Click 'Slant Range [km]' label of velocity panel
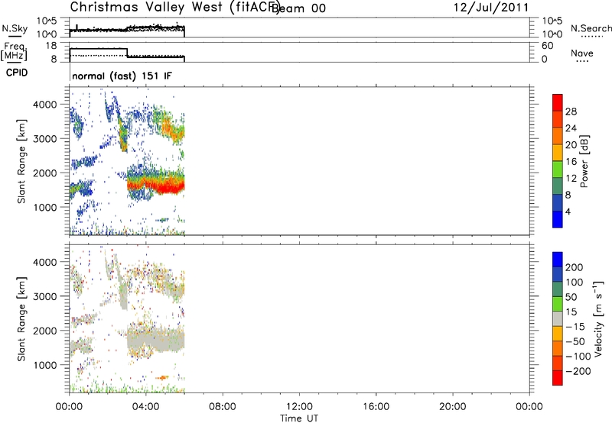 coord(21,318)
